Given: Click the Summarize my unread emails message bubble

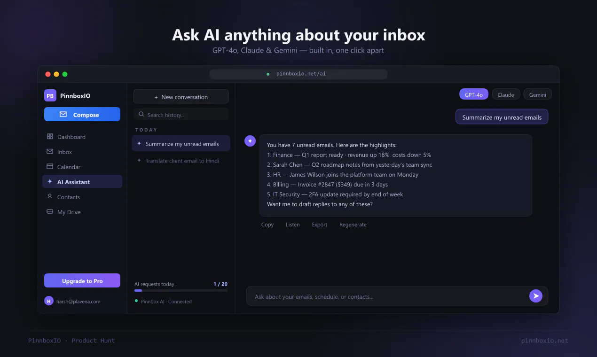Looking at the screenshot, I should [502, 117].
